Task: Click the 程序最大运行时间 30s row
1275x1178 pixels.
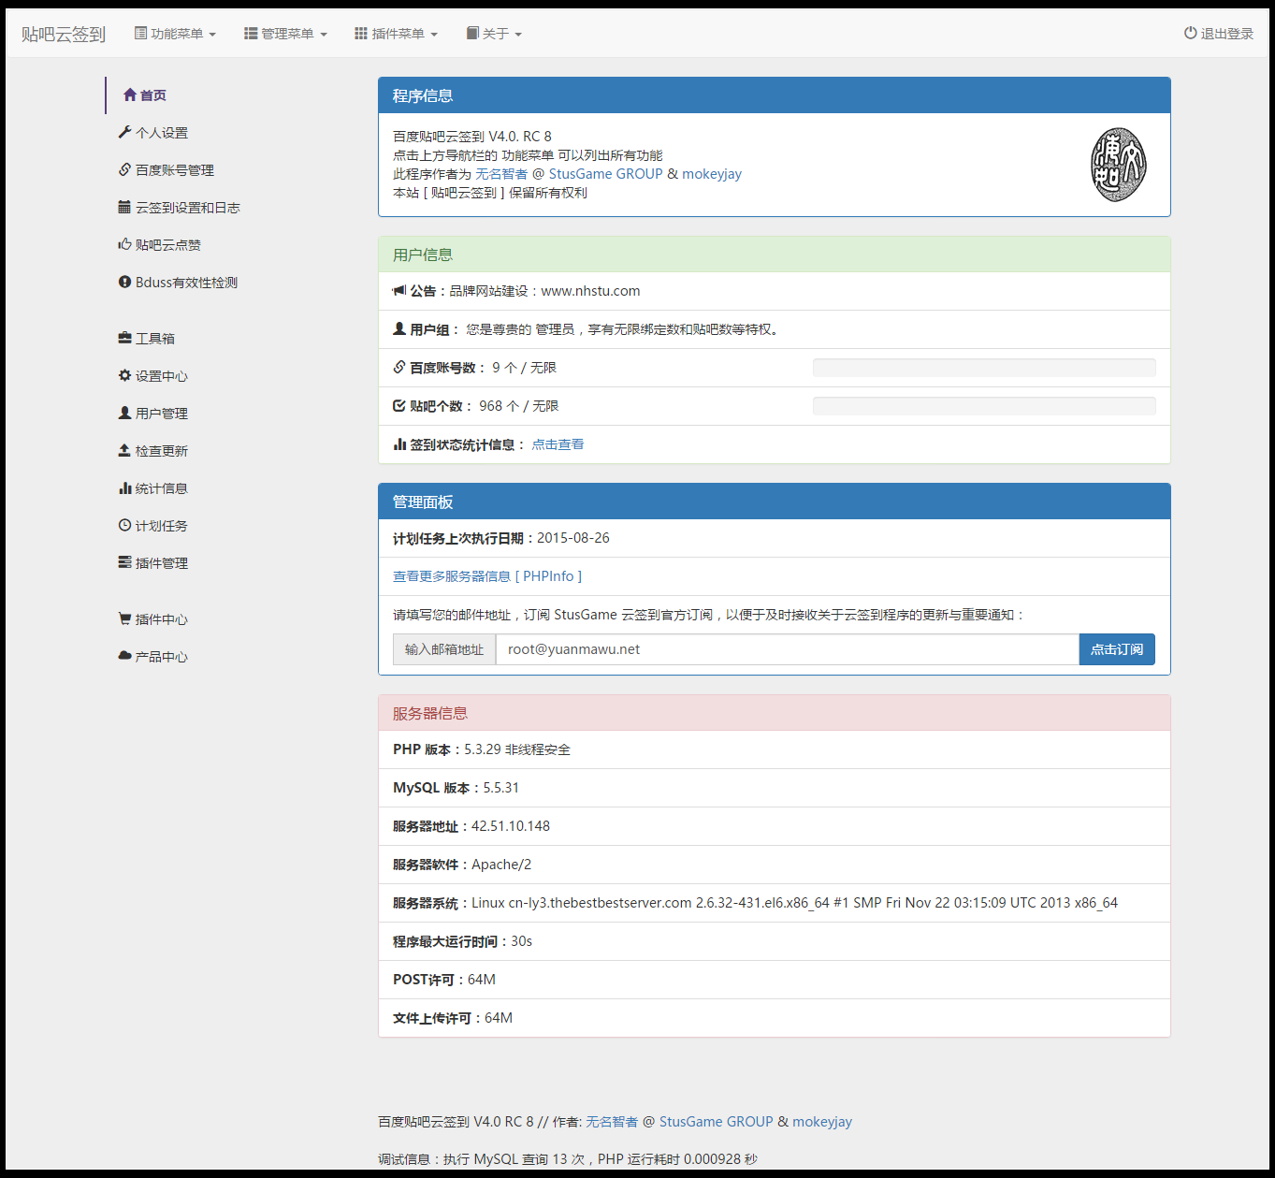Action: [x=775, y=941]
